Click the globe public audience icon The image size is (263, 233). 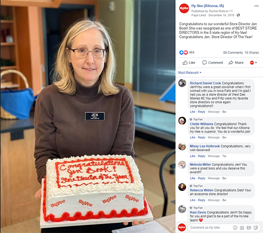238,15
